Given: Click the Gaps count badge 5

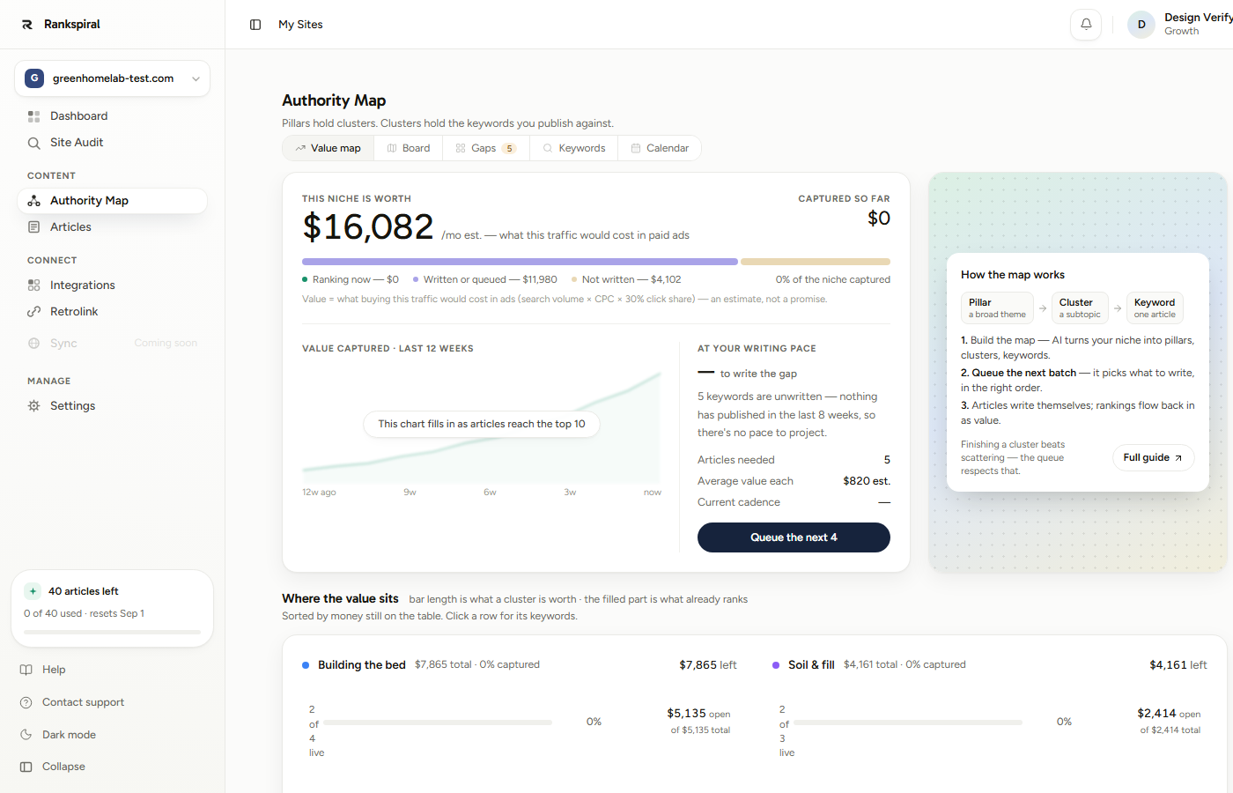Looking at the screenshot, I should (509, 148).
